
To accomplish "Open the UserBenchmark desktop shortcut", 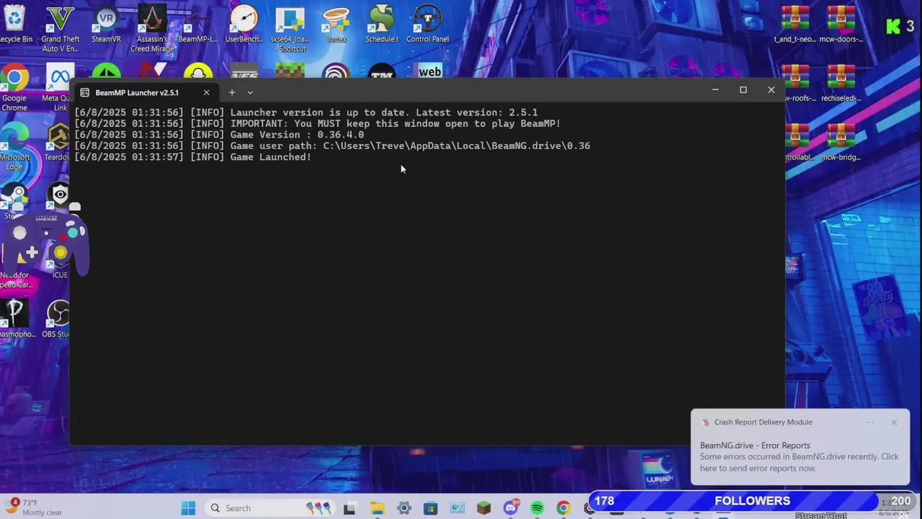I will [243, 24].
